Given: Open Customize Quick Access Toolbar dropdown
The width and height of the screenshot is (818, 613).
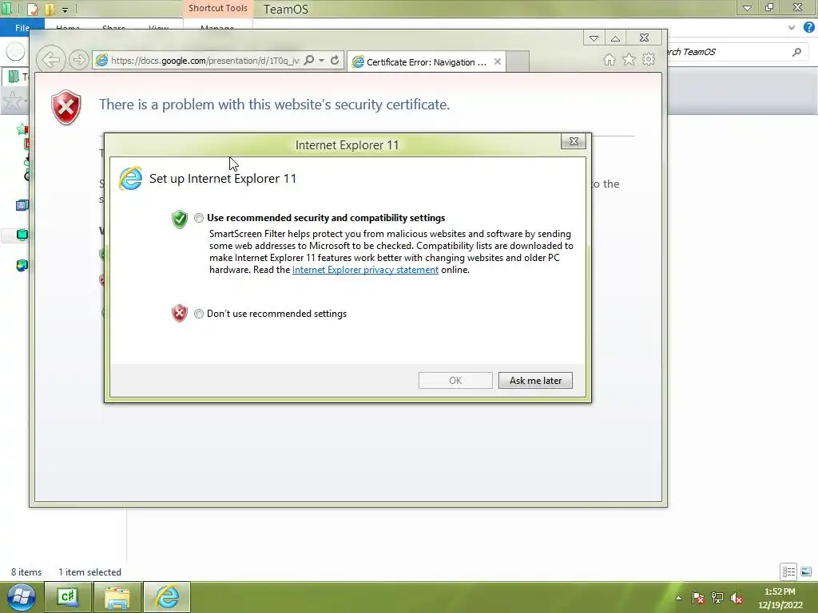Looking at the screenshot, I should coord(66,10).
